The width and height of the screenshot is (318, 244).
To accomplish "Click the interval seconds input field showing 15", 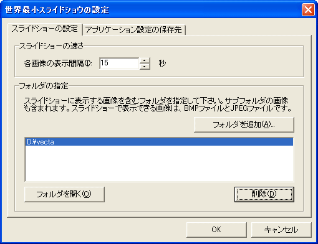I will 119,63.
